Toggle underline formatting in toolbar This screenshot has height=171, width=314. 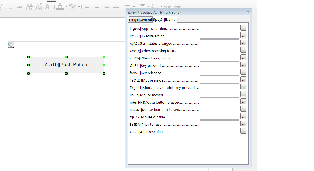pos(11,7)
